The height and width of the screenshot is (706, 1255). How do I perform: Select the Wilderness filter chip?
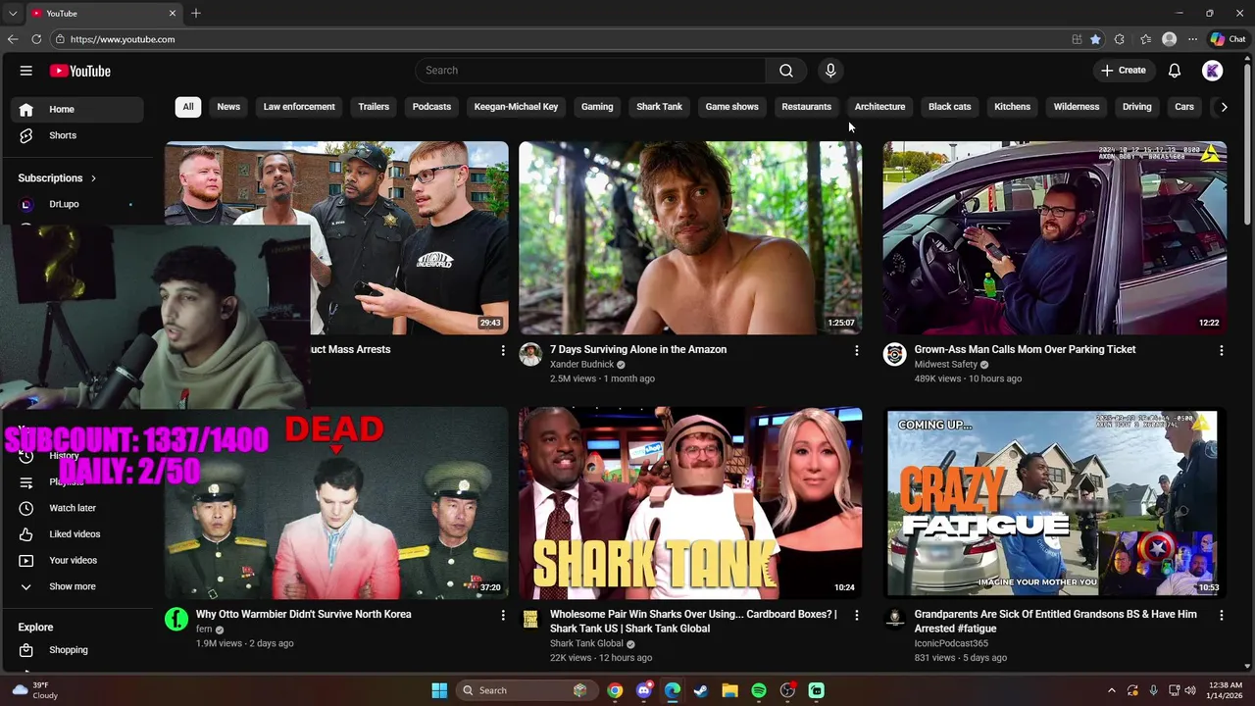click(x=1077, y=107)
